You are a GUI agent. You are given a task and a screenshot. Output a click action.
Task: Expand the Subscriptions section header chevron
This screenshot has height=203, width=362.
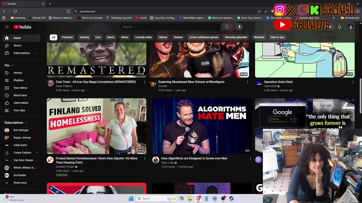point(26,123)
